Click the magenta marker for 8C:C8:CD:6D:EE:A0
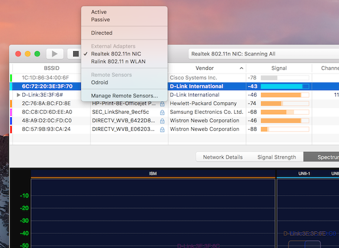 click(11, 112)
